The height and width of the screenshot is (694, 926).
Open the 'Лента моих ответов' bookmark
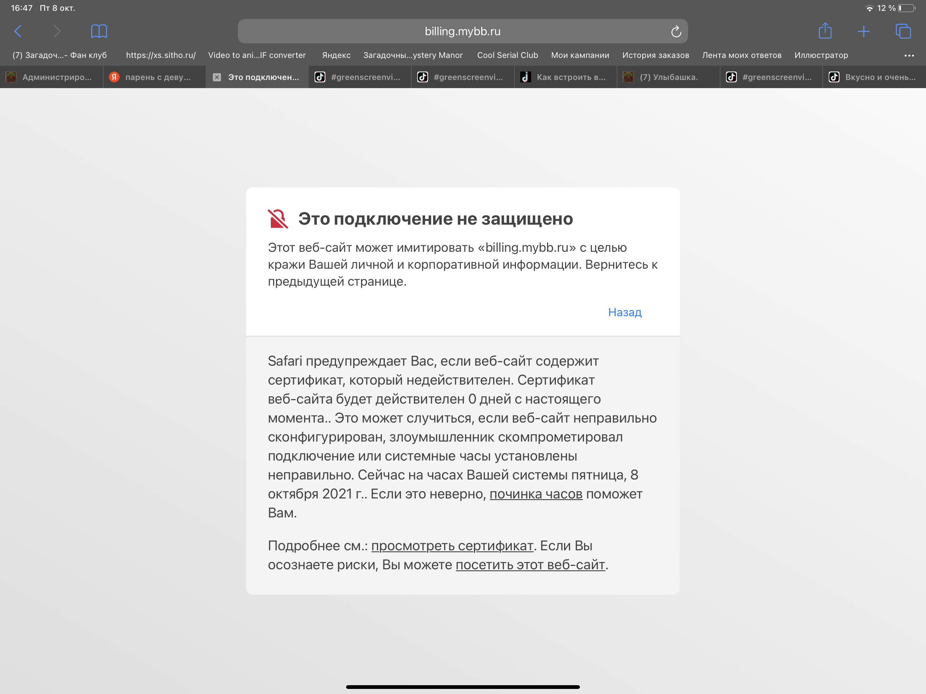pyautogui.click(x=741, y=55)
